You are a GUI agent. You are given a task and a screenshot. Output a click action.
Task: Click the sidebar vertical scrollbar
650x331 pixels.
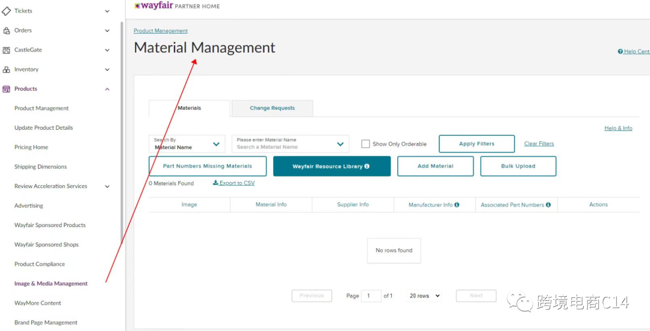[x=122, y=132]
